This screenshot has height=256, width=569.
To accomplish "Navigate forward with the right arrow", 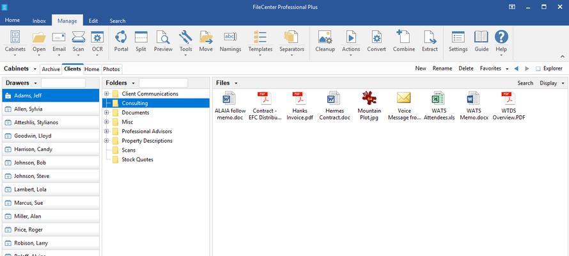I will (x=527, y=68).
